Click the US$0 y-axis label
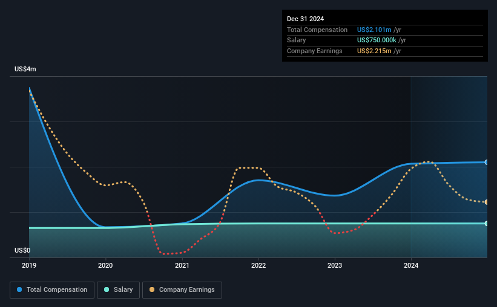This screenshot has width=497, height=307. (22, 250)
